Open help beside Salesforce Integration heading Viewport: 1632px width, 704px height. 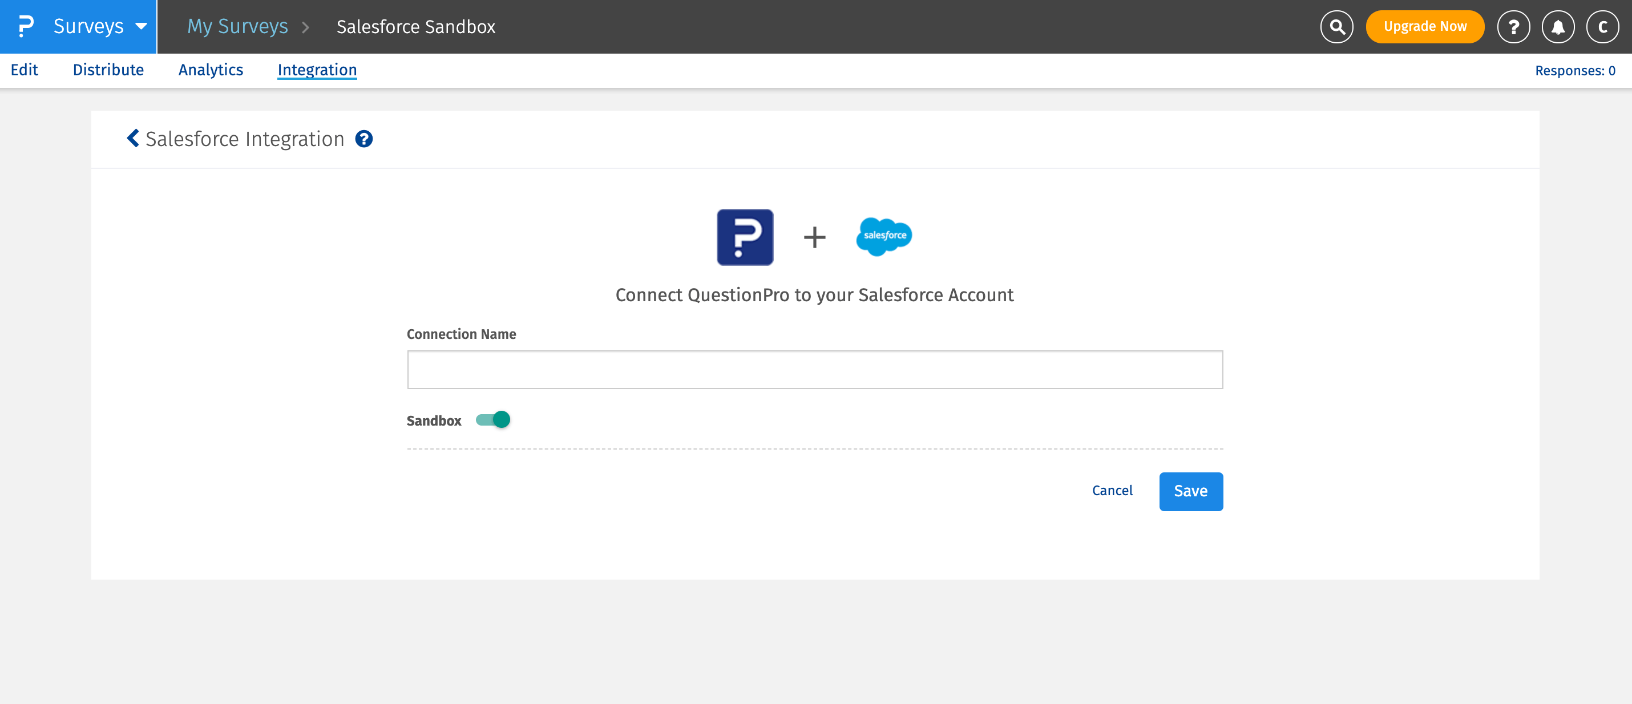364,139
